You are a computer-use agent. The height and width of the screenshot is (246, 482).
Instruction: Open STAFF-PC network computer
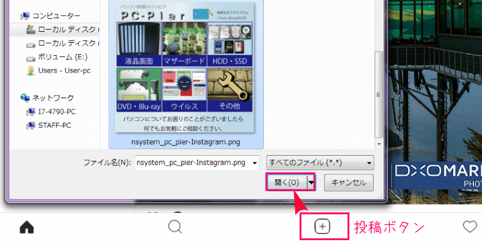(x=49, y=126)
